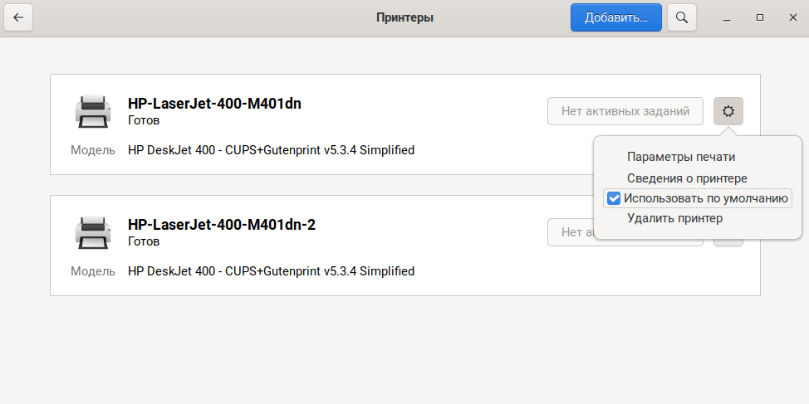Image resolution: width=809 pixels, height=404 pixels.
Task: Close the Printers window
Action: (x=791, y=17)
